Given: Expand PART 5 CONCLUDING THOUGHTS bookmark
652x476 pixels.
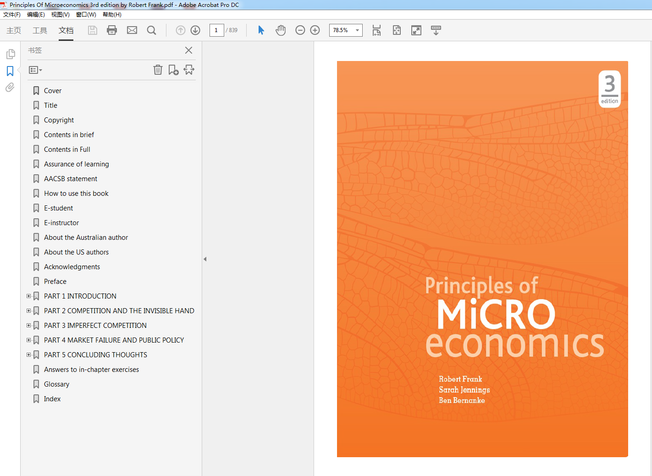Looking at the screenshot, I should tap(29, 355).
